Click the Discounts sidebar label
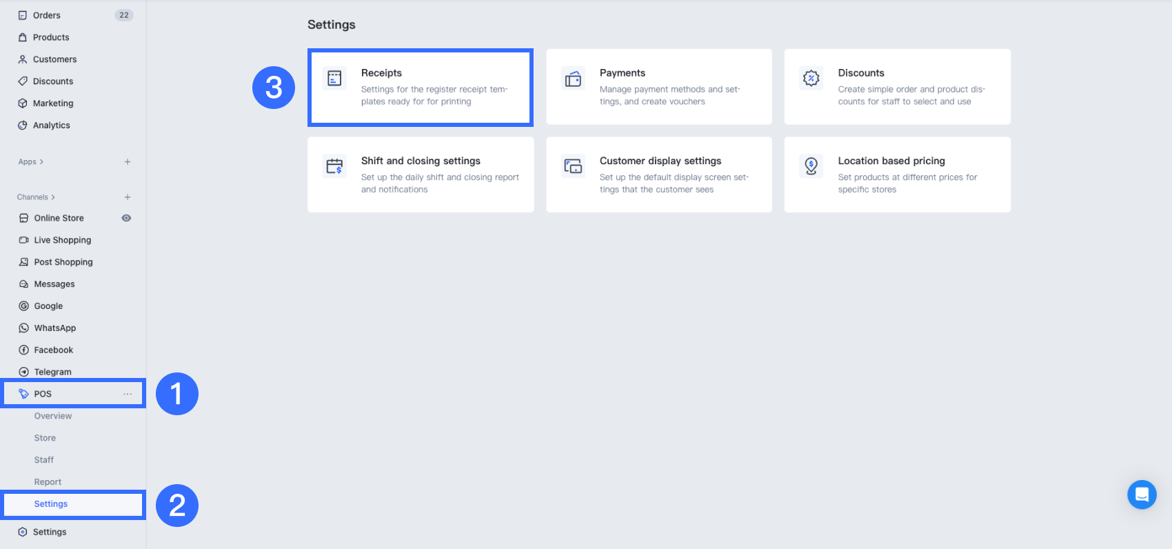The height and width of the screenshot is (549, 1172). point(53,81)
